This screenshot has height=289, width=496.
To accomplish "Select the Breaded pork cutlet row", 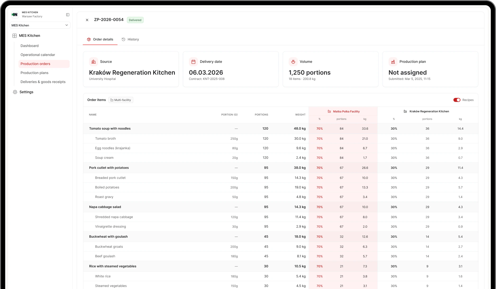I will click(x=280, y=178).
